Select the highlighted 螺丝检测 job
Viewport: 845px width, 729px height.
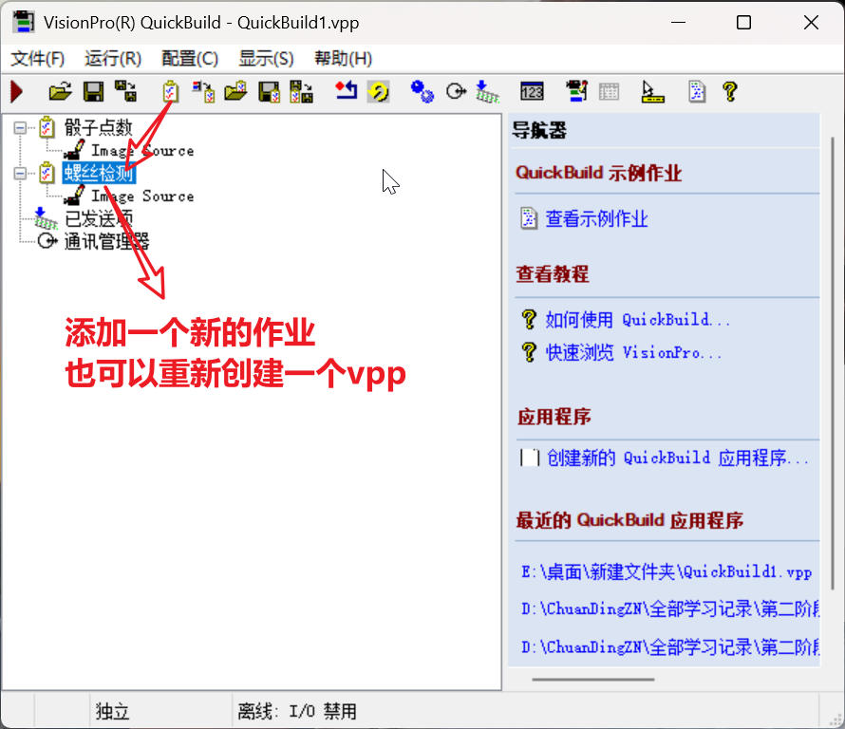(99, 173)
